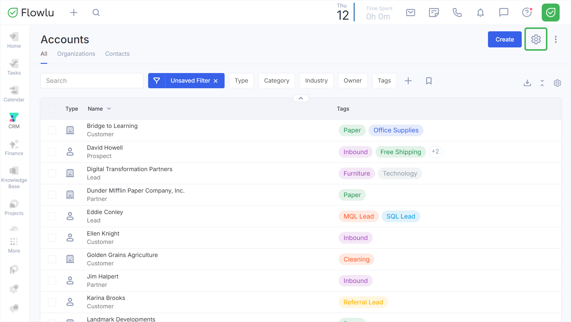The image size is (571, 322).
Task: Open the CRM module in sidebar
Action: (14, 121)
